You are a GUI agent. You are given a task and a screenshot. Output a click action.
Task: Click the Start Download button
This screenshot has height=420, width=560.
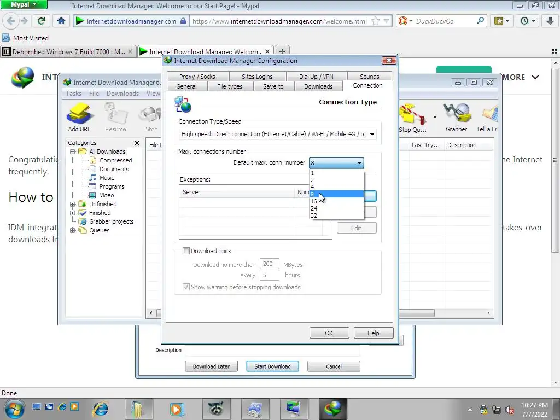pyautogui.click(x=272, y=366)
